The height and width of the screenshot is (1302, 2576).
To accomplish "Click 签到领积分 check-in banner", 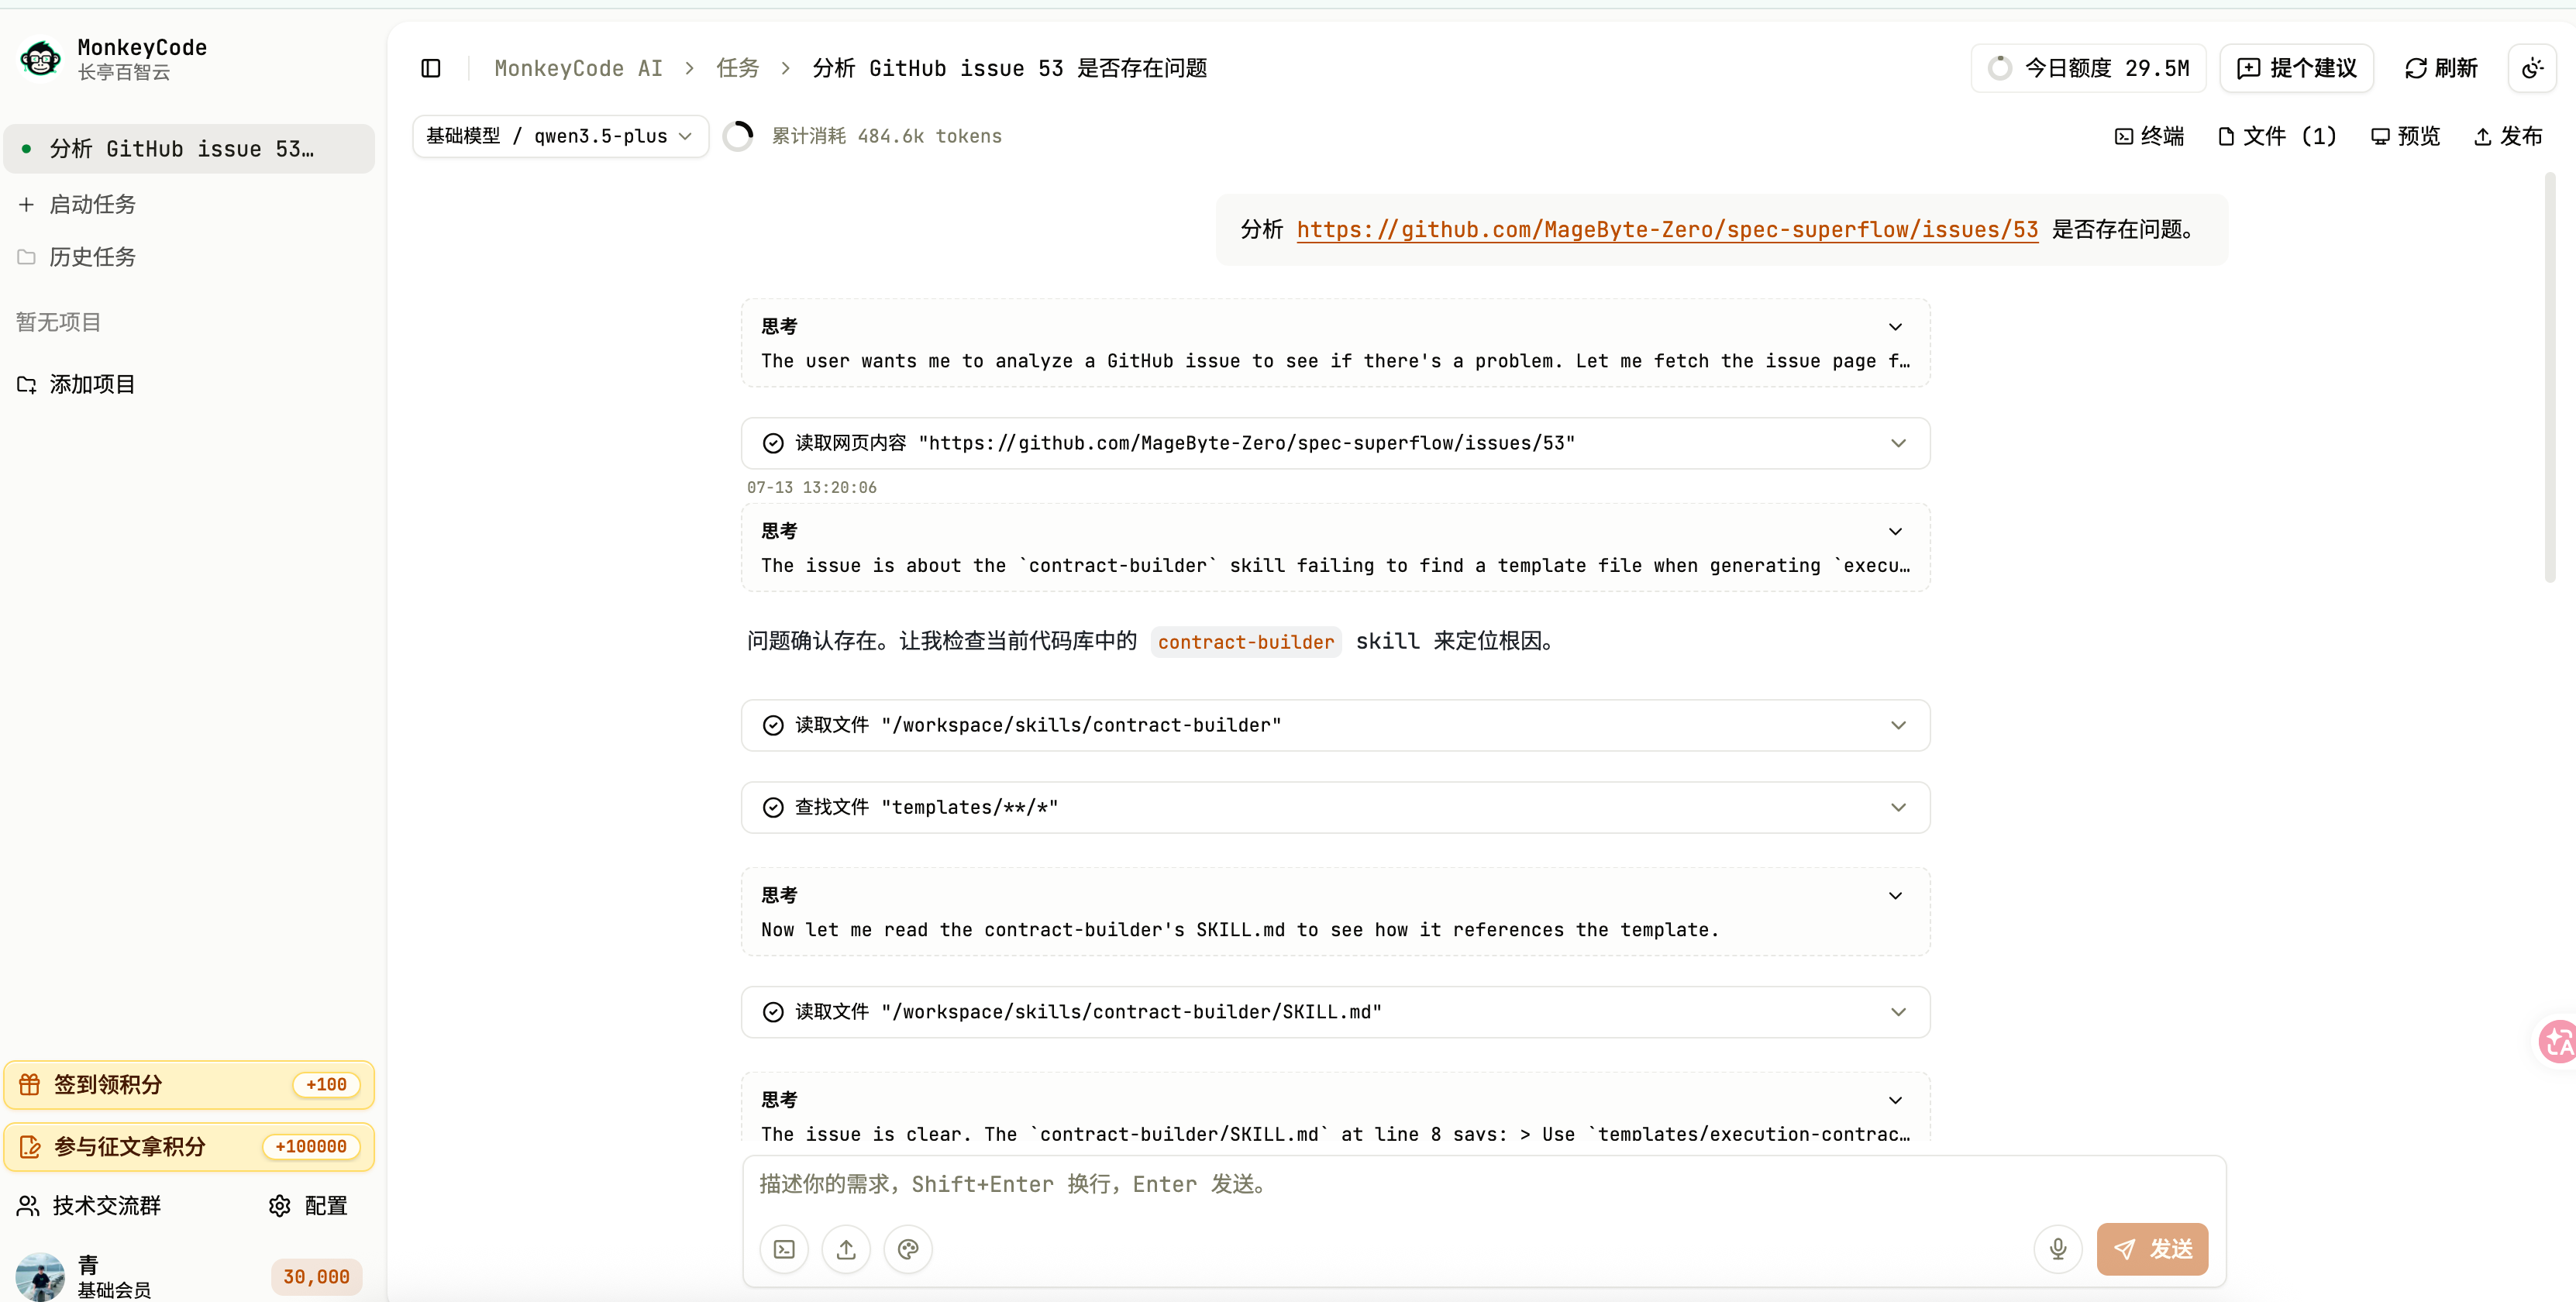I will pyautogui.click(x=190, y=1085).
